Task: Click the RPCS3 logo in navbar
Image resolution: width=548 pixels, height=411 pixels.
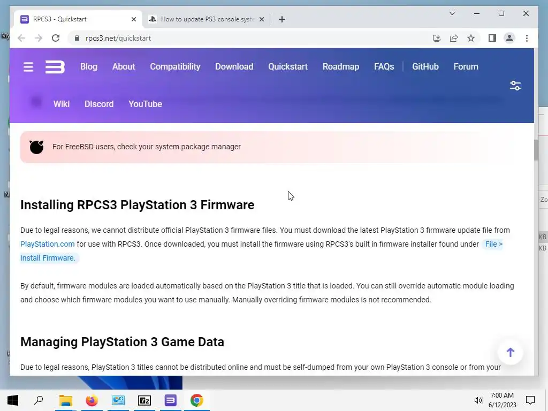Action: [55, 67]
